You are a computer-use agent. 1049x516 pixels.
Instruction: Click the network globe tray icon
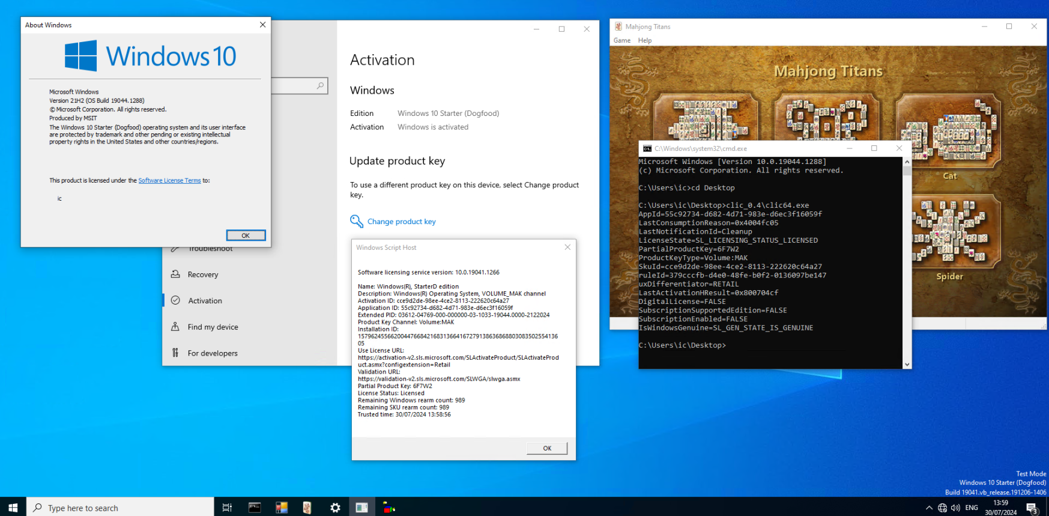pos(942,508)
